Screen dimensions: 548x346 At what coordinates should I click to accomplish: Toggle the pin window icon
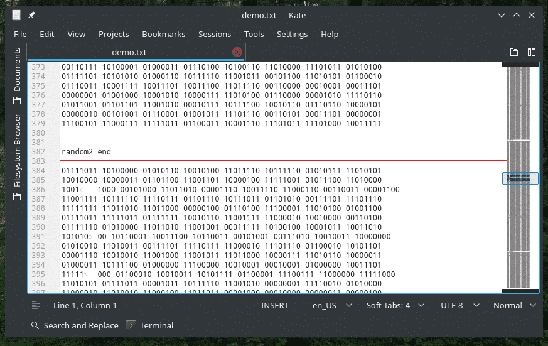(x=31, y=15)
